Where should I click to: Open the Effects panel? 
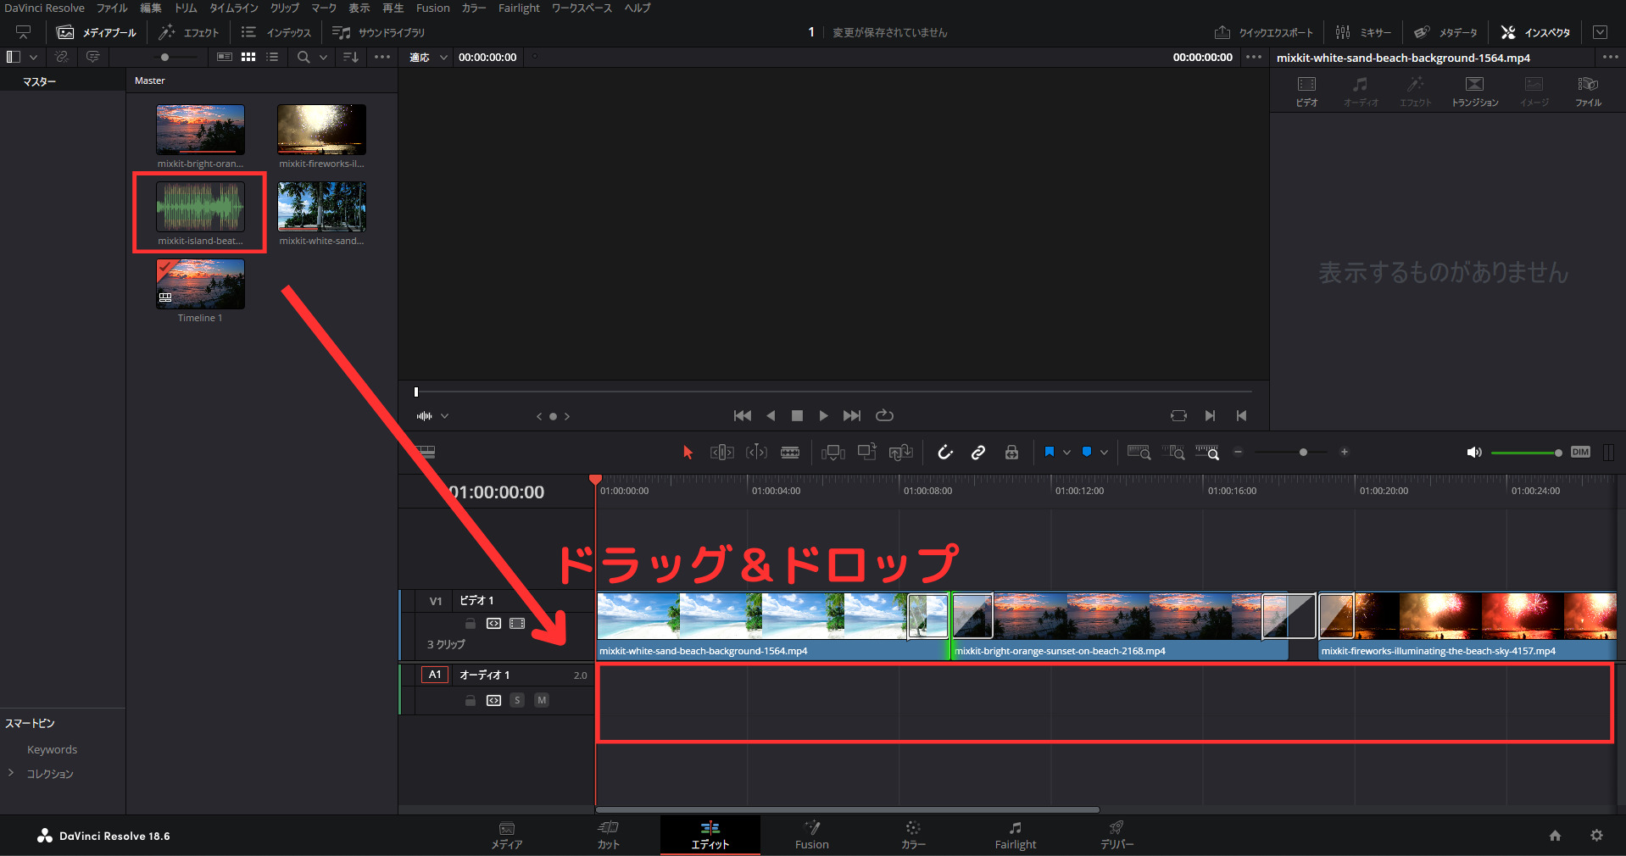pyautogui.click(x=188, y=32)
